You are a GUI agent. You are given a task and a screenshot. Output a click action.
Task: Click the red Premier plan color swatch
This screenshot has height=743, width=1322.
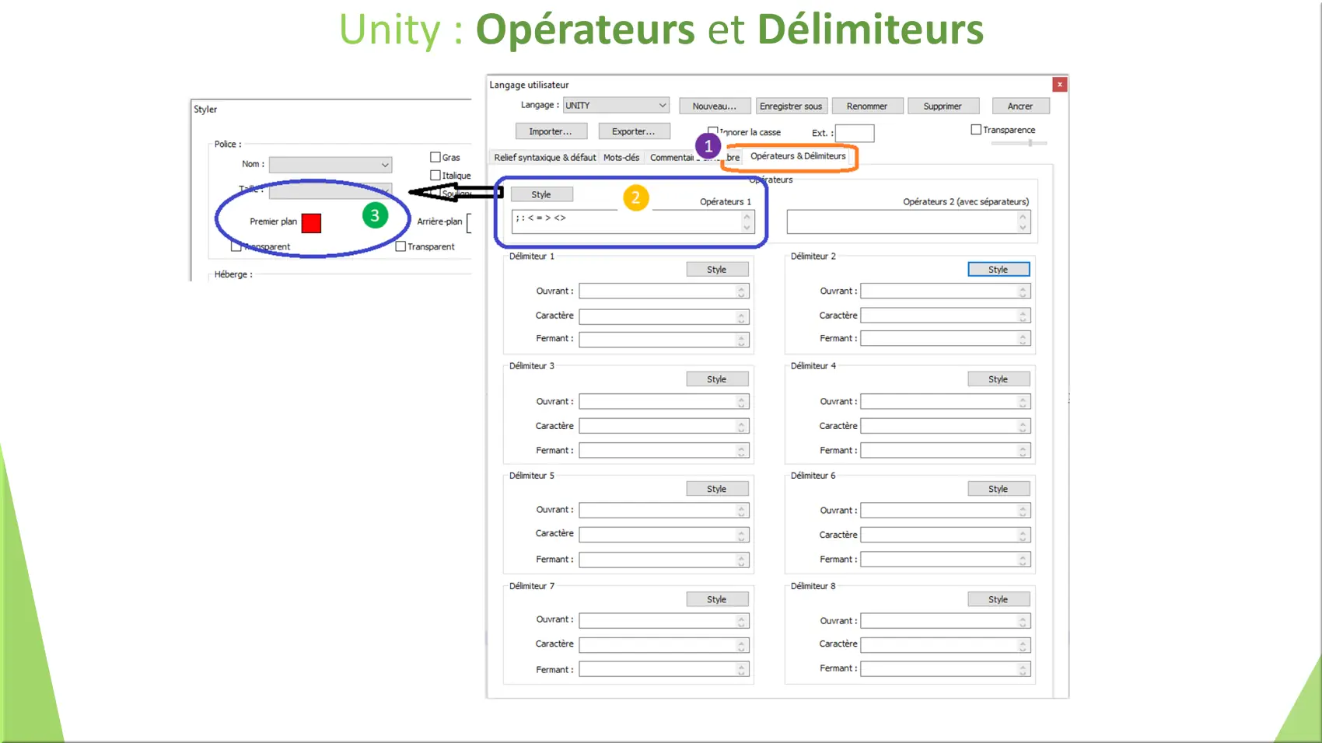point(311,223)
